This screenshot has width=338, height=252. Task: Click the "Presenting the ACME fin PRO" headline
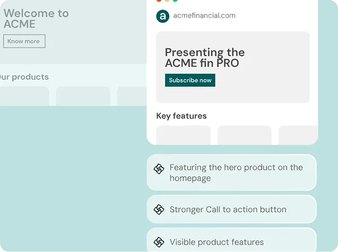coord(205,58)
